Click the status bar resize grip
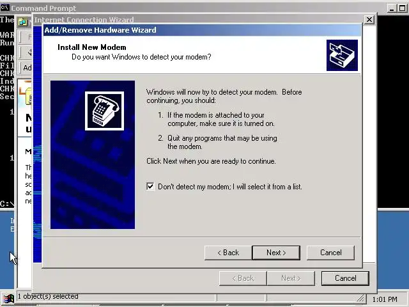Viewport: 409px width, 307px height. click(x=360, y=298)
